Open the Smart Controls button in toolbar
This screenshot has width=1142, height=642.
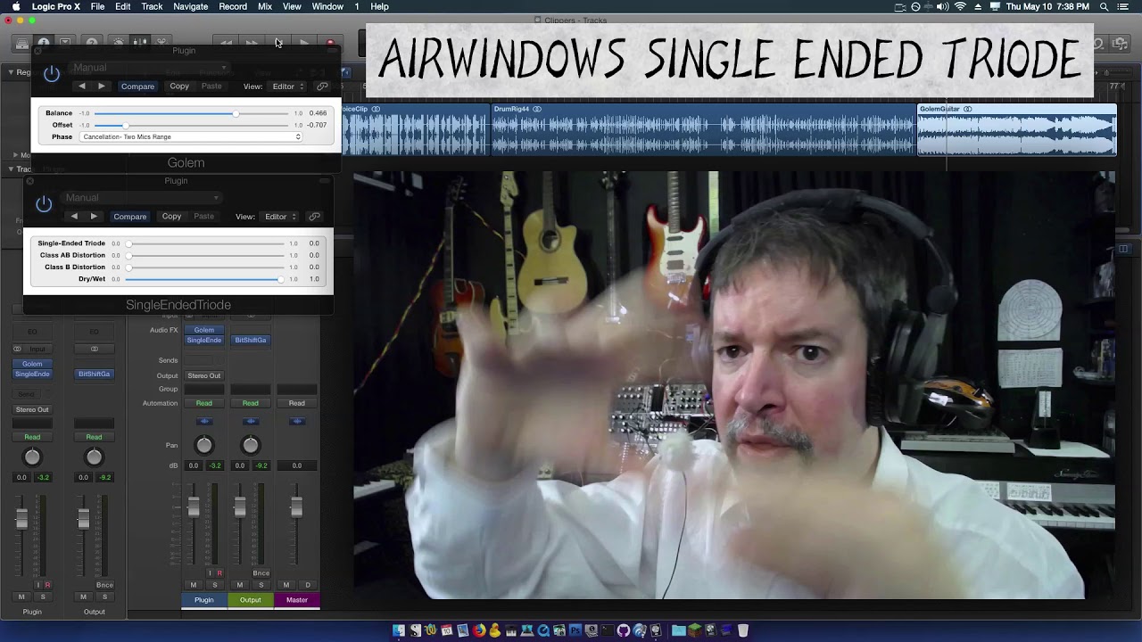(x=118, y=43)
